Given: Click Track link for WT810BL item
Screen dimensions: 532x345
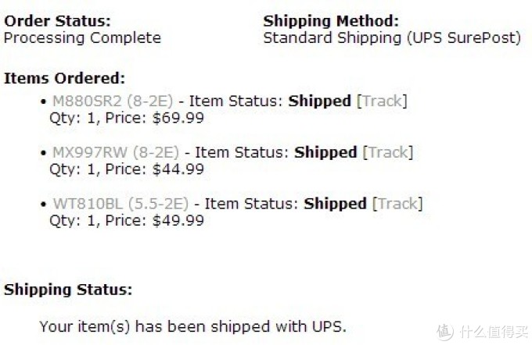Looking at the screenshot, I should pos(397,204).
